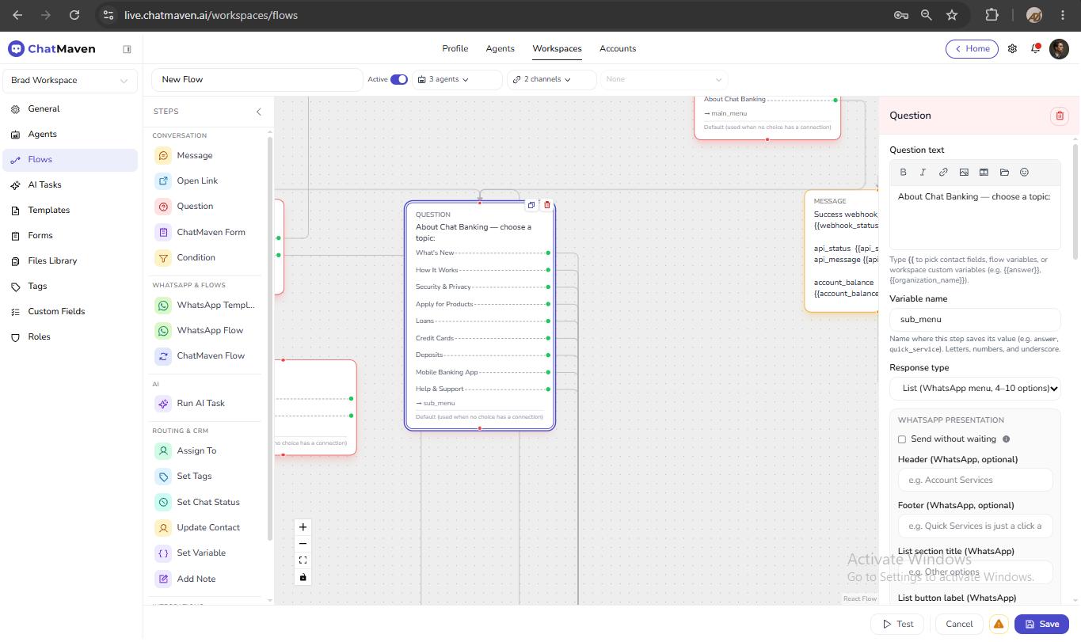1081x642 pixels.
Task: Add a ChatMaven Flow step
Action: [207, 356]
